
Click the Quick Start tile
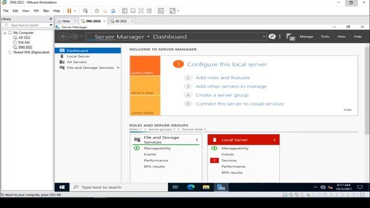coord(145,65)
